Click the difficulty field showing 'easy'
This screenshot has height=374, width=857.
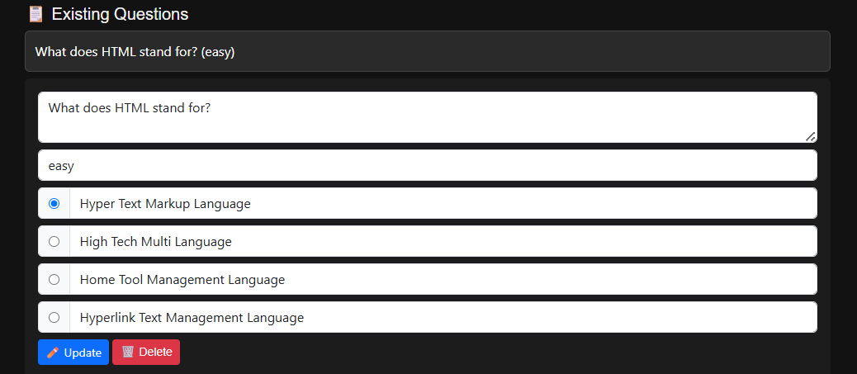pyautogui.click(x=428, y=165)
